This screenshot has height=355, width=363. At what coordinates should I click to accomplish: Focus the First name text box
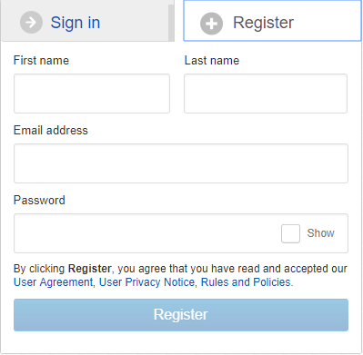pyautogui.click(x=92, y=94)
